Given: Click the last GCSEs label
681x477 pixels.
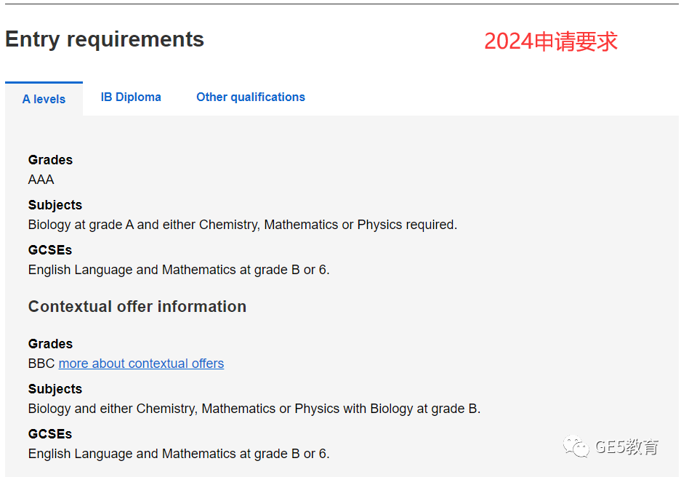Looking at the screenshot, I should 50,434.
